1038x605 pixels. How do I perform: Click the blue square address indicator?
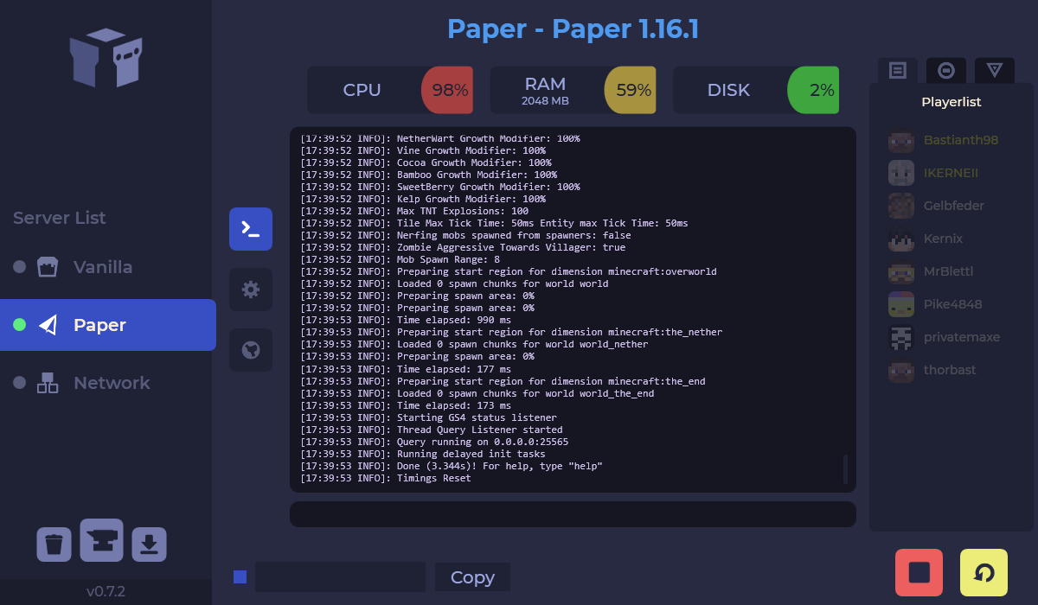[240, 577]
